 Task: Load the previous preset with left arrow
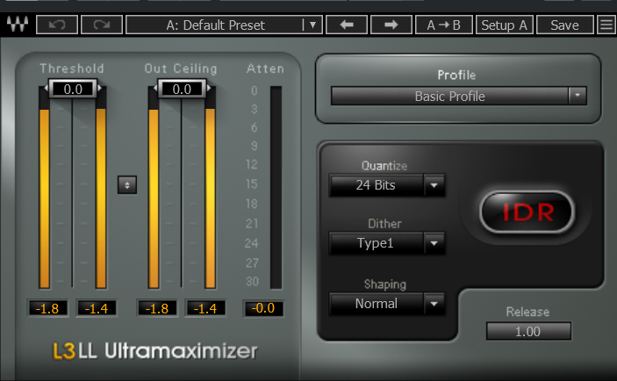pos(347,25)
